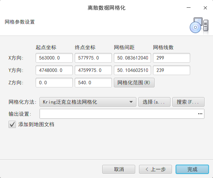This screenshot has width=213, height=178.
Task: Open the output path browse ellipsis button
Action: point(200,114)
